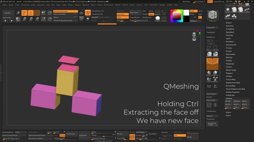The width and height of the screenshot is (254, 142).
Task: Toggle the Edit mode button
Action: [x=24, y=13]
